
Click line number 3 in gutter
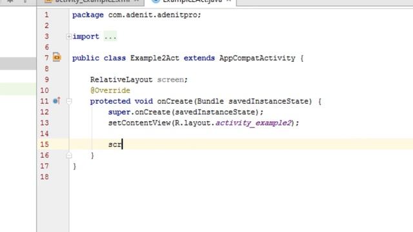tap(46, 36)
